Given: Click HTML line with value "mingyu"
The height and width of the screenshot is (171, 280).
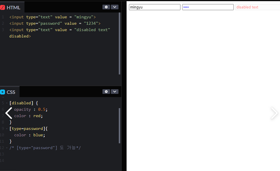Looking at the screenshot, I should [52, 17].
